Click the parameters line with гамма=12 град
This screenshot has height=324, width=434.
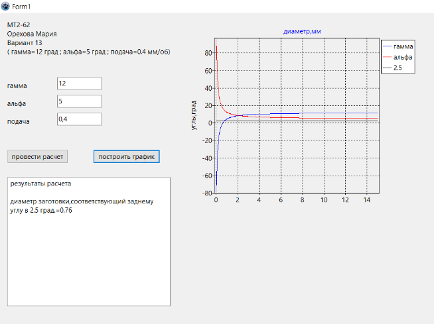coord(89,52)
